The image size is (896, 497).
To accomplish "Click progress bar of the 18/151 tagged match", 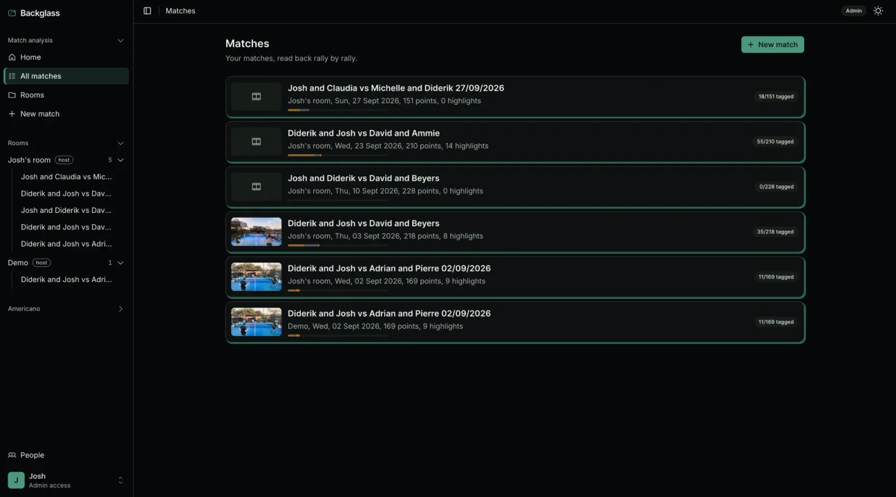I will coord(338,110).
